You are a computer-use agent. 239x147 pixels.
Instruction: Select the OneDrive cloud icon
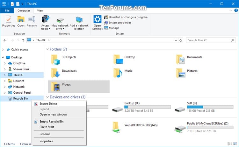point(10,63)
